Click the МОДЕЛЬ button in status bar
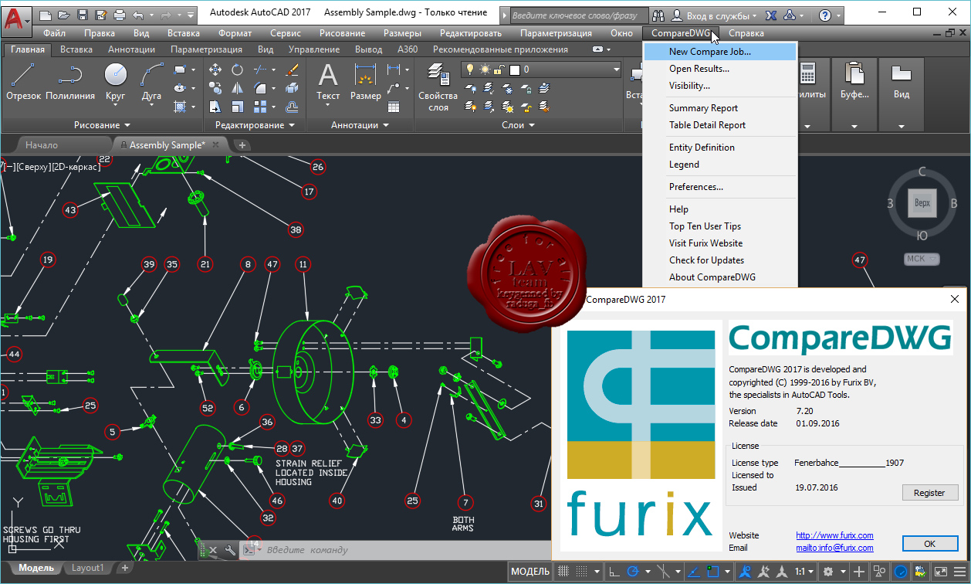971x584 pixels. (x=530, y=572)
